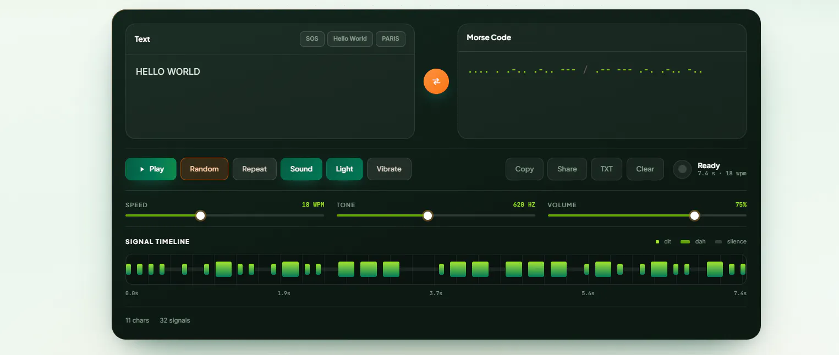Click the dit legend entry

pyautogui.click(x=663, y=242)
